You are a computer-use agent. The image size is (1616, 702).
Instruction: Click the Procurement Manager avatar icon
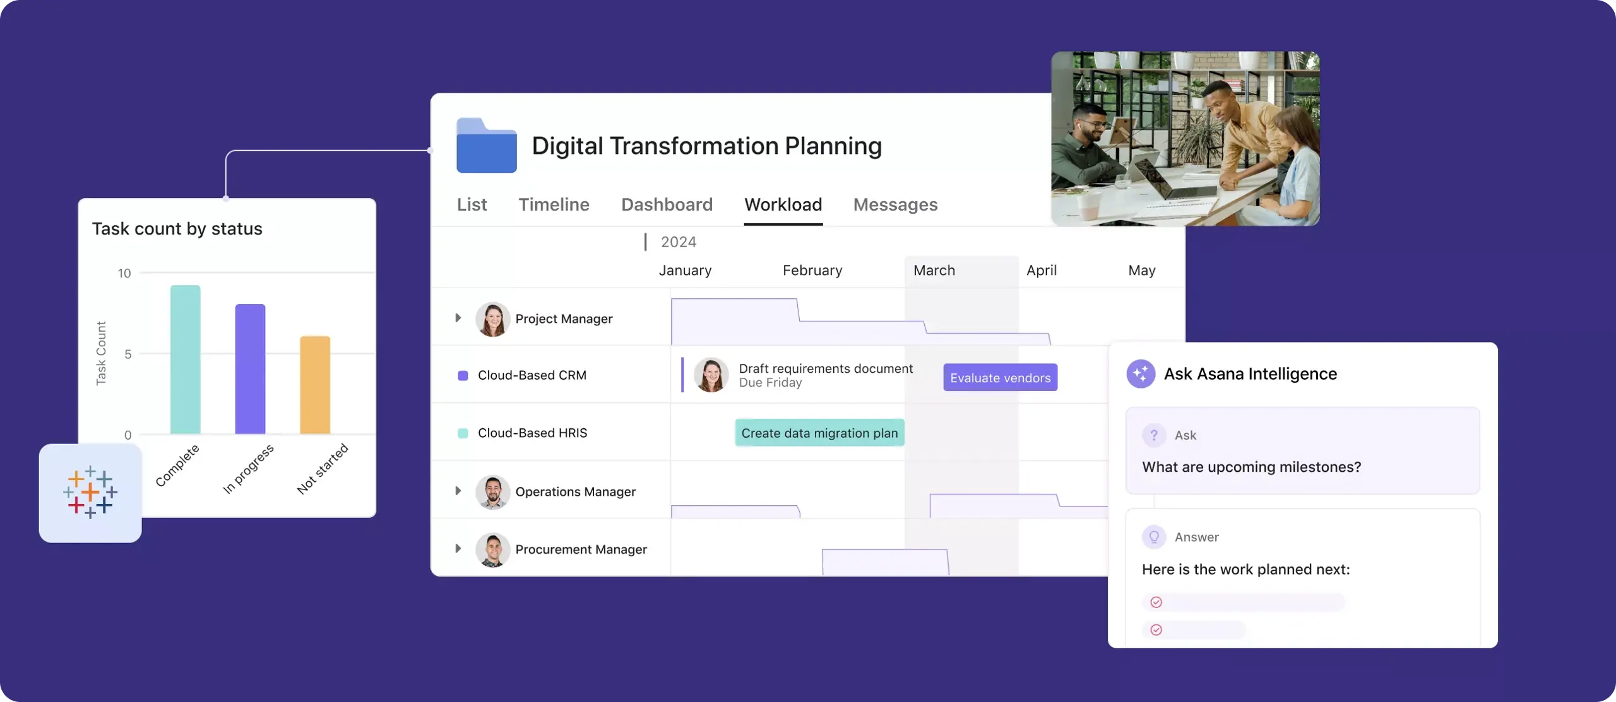pos(492,549)
